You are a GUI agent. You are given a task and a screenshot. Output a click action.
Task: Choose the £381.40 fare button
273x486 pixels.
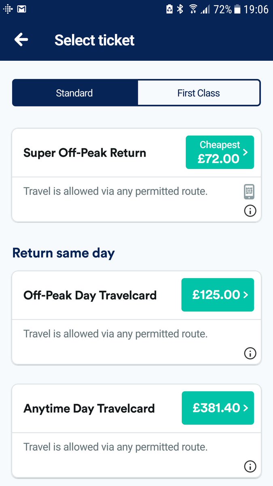pos(218,408)
